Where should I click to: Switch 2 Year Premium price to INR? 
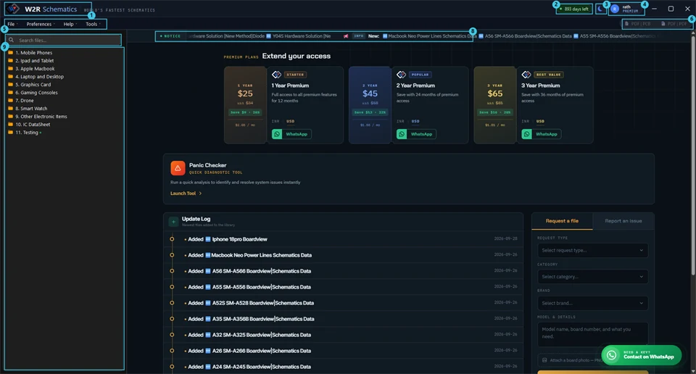coord(400,121)
